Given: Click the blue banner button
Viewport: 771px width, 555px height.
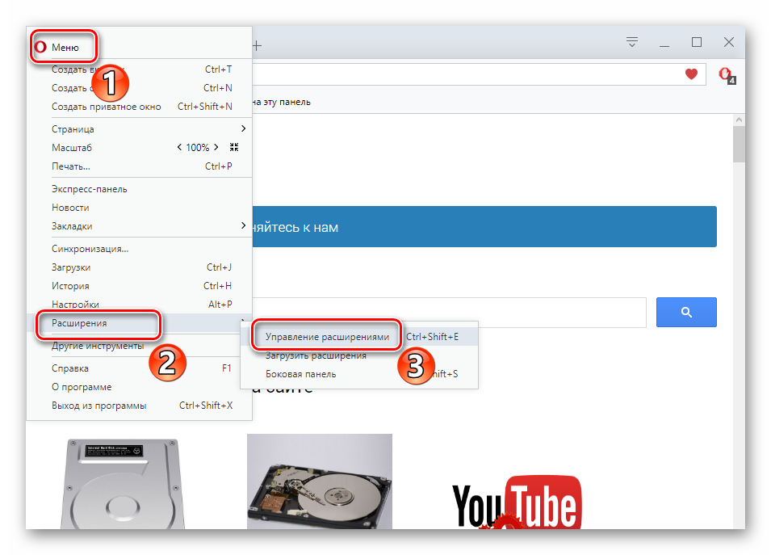Looking at the screenshot, I should [x=484, y=227].
